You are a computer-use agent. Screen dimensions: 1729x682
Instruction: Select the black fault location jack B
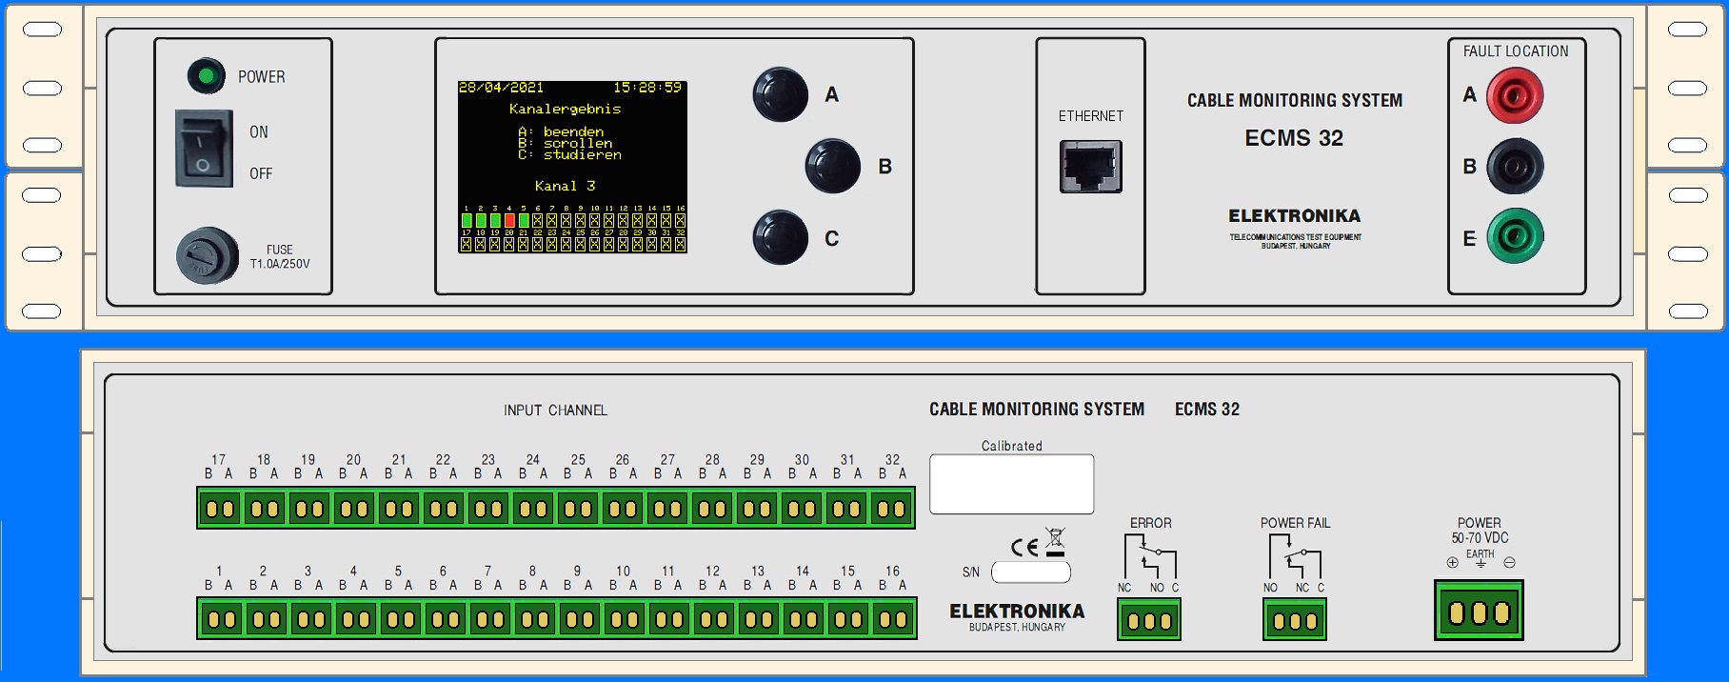(x=1515, y=166)
